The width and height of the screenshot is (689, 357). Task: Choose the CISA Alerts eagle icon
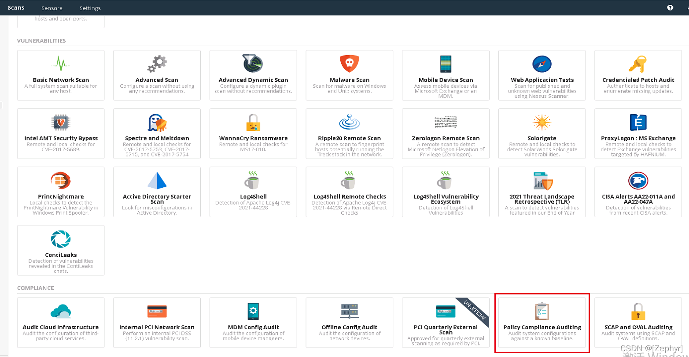[x=638, y=181]
